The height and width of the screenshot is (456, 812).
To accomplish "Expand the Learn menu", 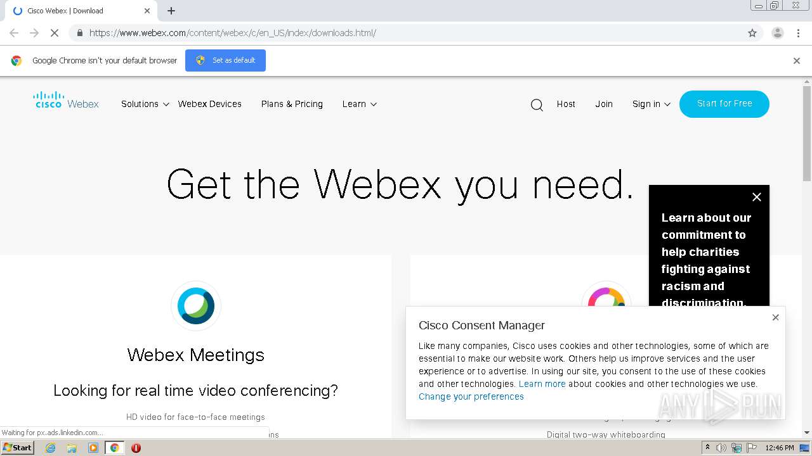I will click(x=360, y=104).
